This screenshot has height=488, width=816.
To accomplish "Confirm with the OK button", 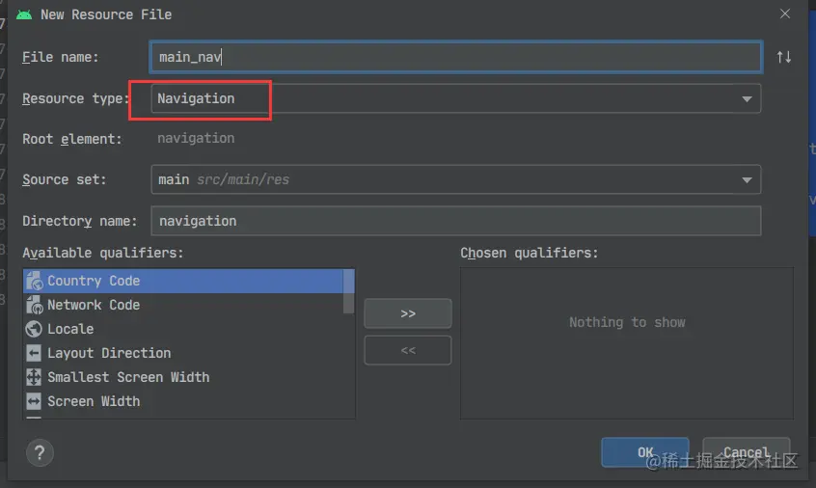I will (645, 452).
